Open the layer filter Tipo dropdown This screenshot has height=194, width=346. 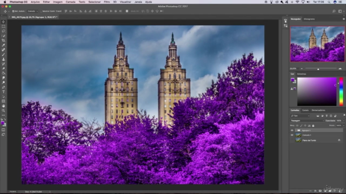(301, 116)
